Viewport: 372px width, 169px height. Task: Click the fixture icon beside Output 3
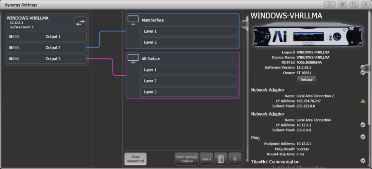(14, 59)
